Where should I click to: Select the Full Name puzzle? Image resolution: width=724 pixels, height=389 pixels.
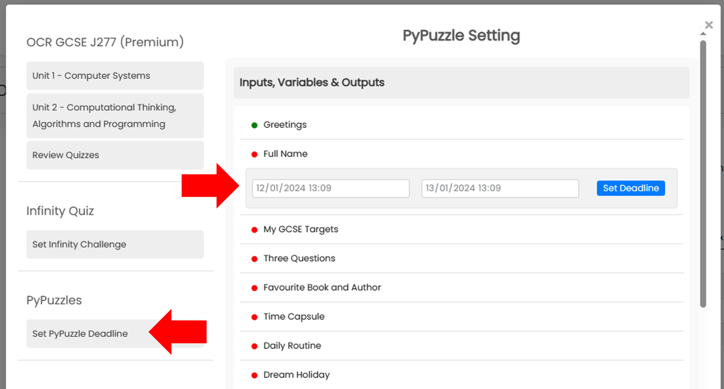point(285,154)
